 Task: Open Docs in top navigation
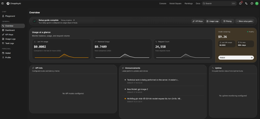(198, 4)
